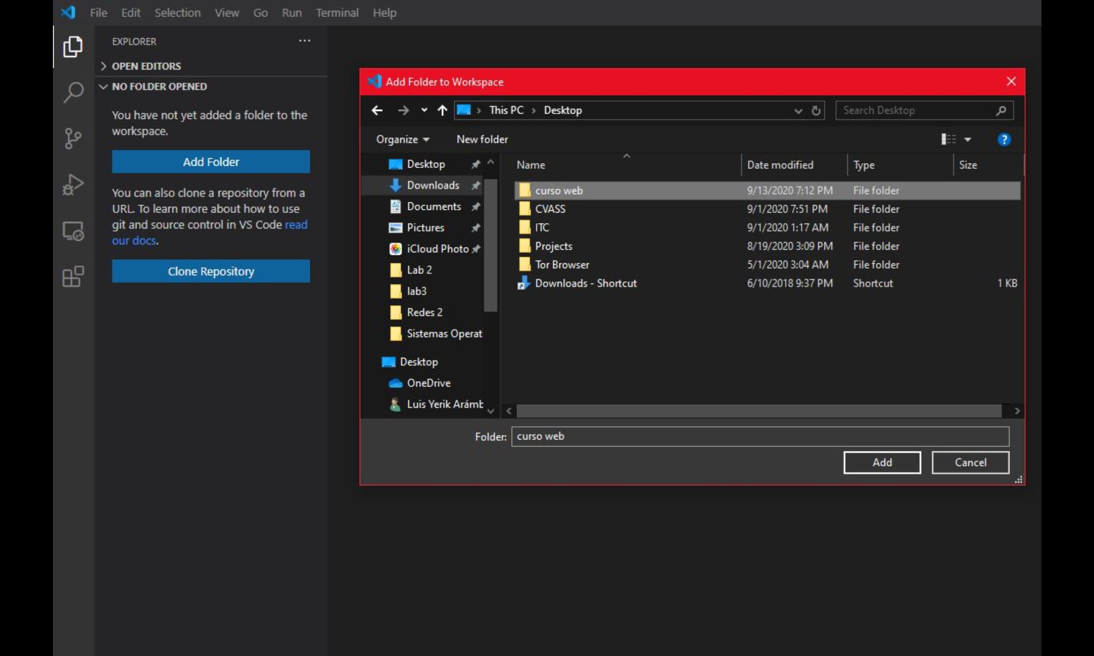This screenshot has height=656, width=1094.
Task: Click the Explorer files icon
Action: point(73,46)
